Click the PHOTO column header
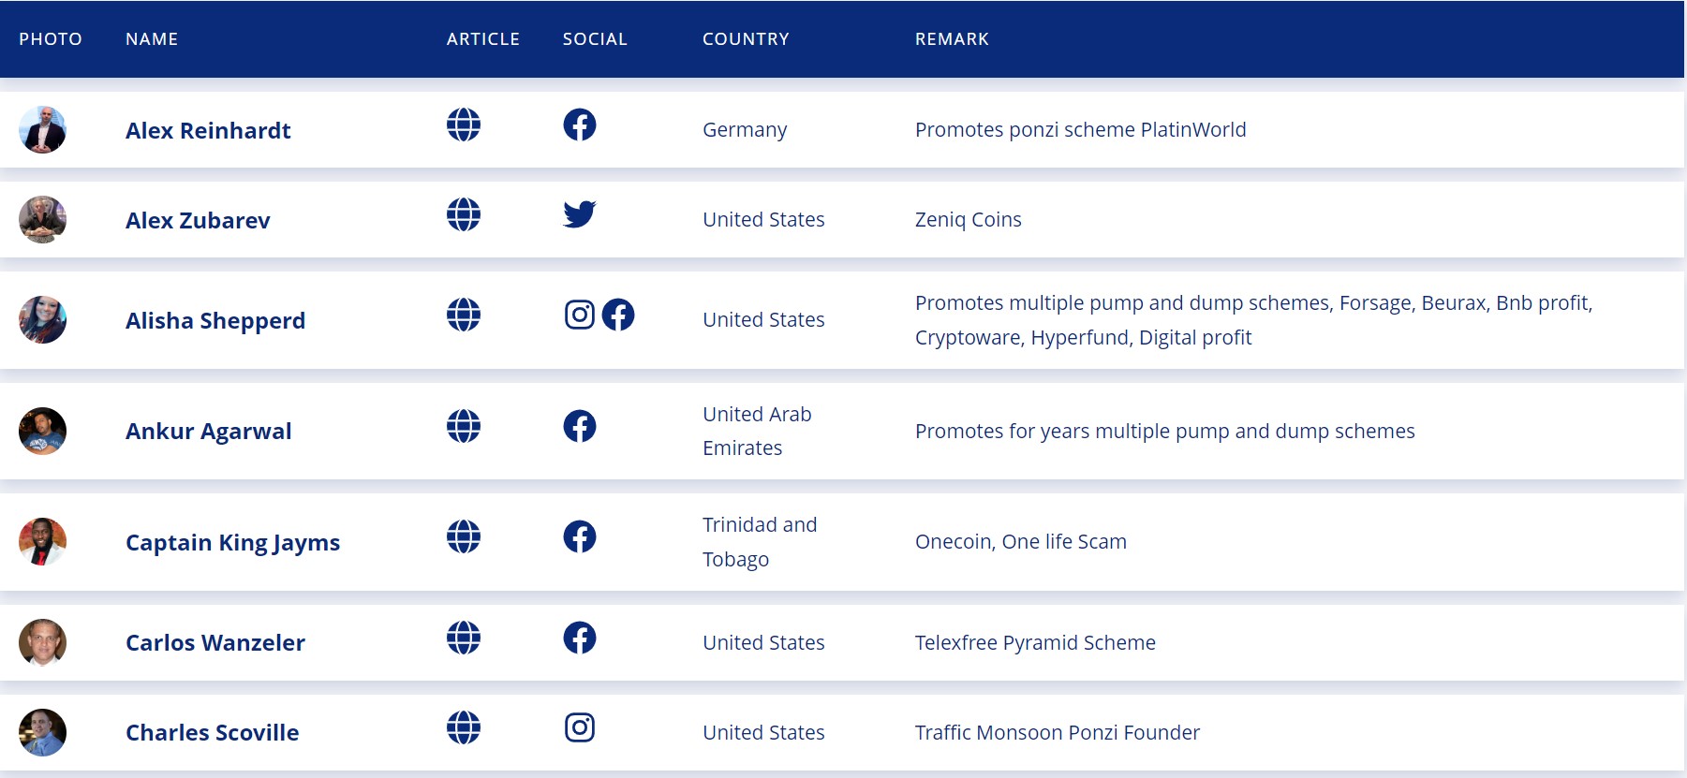 tap(51, 39)
